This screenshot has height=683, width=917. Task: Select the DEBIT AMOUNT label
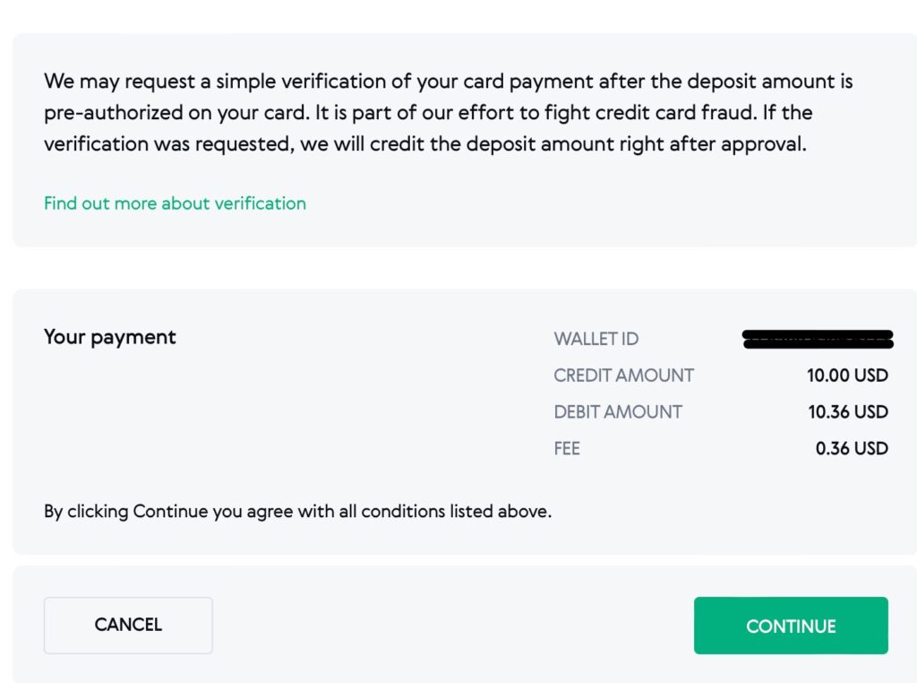pyautogui.click(x=618, y=412)
